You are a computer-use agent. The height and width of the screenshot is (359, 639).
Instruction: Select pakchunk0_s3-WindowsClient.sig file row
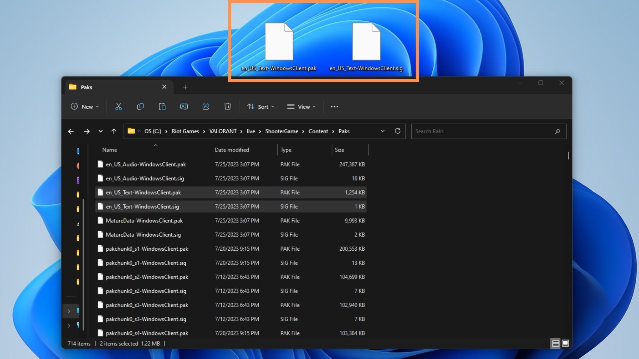(231, 319)
